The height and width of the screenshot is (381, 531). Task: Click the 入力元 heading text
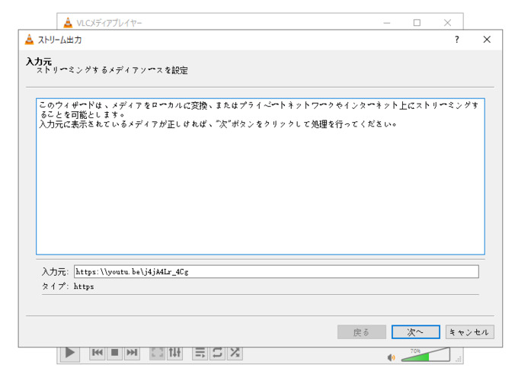(x=39, y=61)
